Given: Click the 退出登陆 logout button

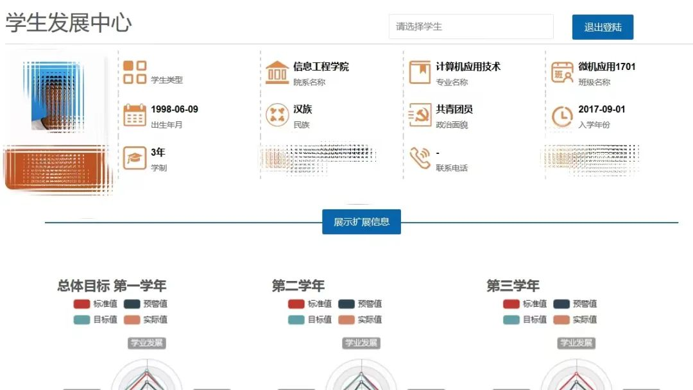Looking at the screenshot, I should click(603, 28).
